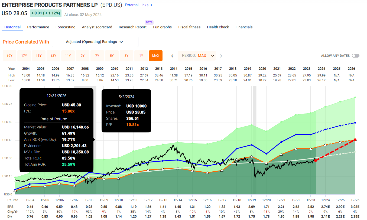Screen dimensions: 367x220
Task: Select the 1Y time range button
Action: pyautogui.click(x=141, y=56)
